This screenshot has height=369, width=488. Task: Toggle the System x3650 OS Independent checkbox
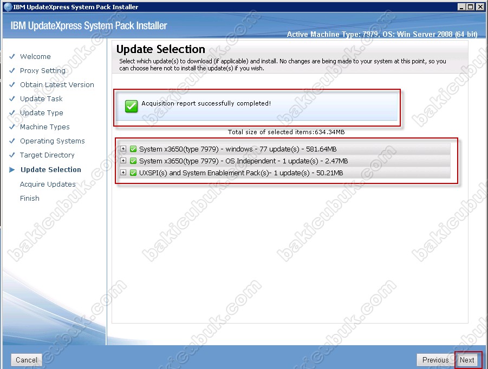click(x=133, y=161)
